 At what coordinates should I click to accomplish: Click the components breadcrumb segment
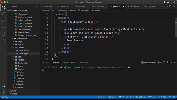coord(62,11)
